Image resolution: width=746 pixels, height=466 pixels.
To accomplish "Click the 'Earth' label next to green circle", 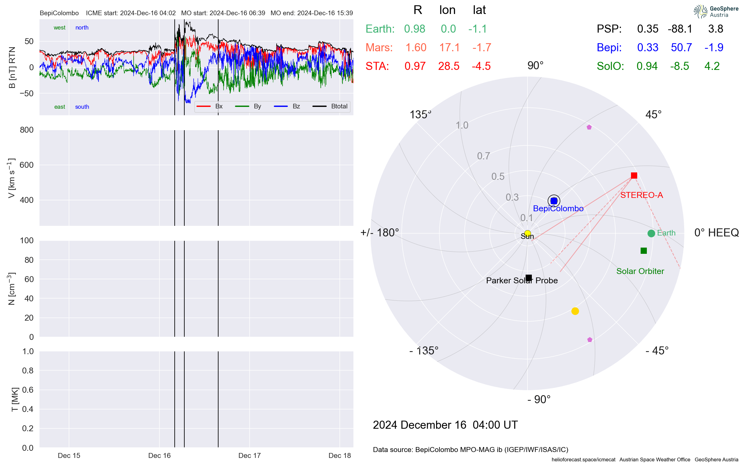I will pyautogui.click(x=666, y=233).
